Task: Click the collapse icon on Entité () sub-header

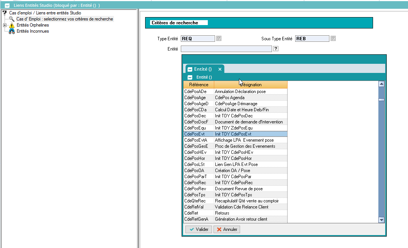Action: [x=190, y=77]
